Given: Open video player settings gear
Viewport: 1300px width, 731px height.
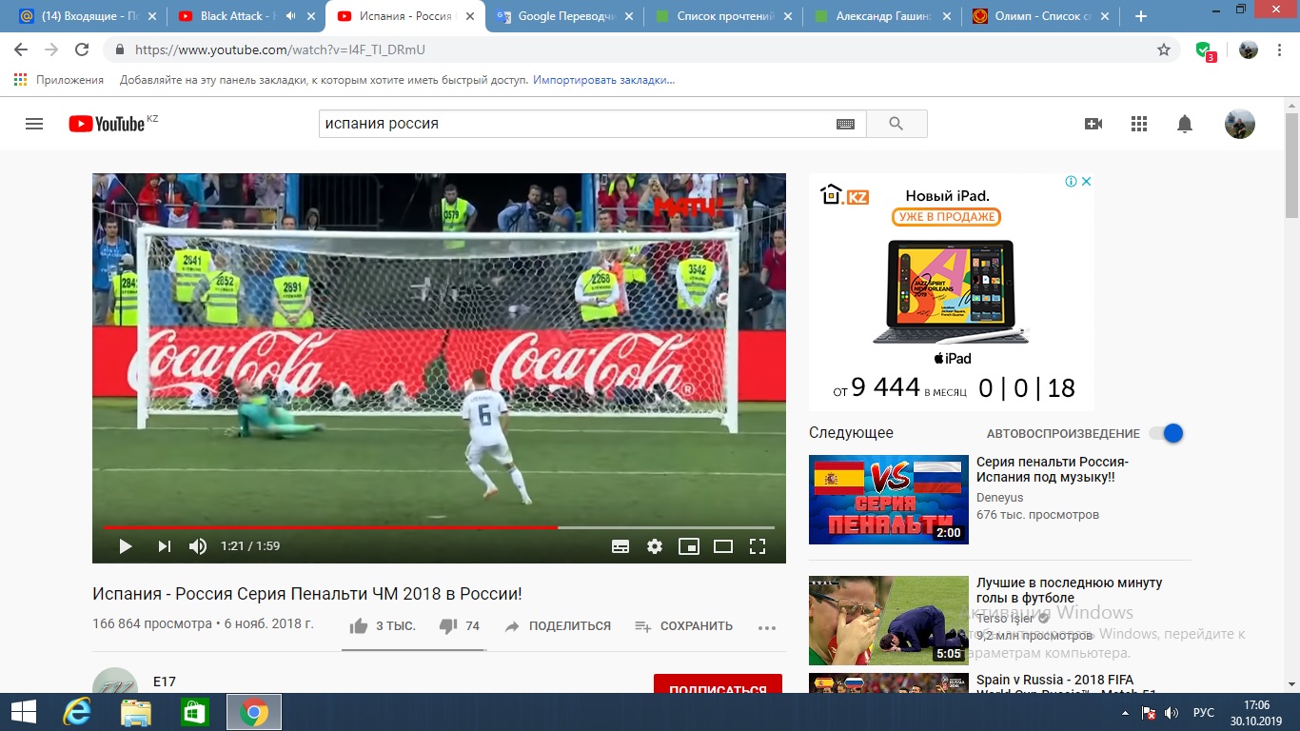Looking at the screenshot, I should 655,546.
